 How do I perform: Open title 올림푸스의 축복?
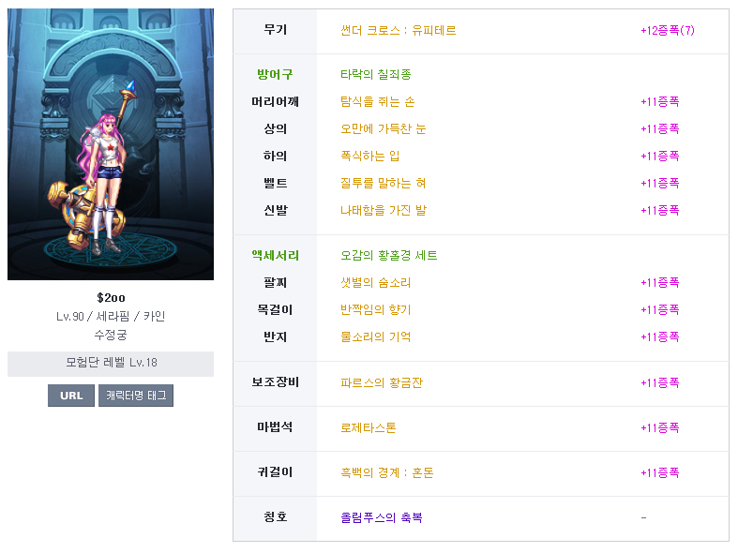[382, 517]
